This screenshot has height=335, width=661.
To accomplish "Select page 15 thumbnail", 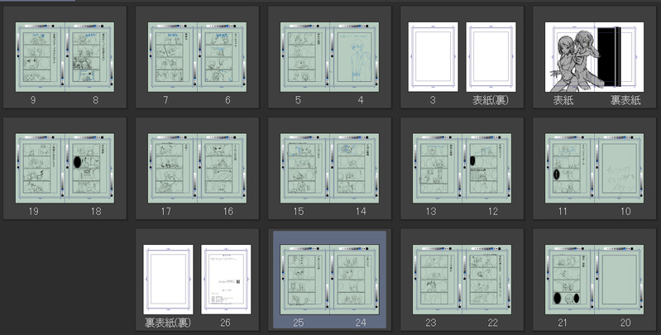I will pyautogui.click(x=304, y=168).
